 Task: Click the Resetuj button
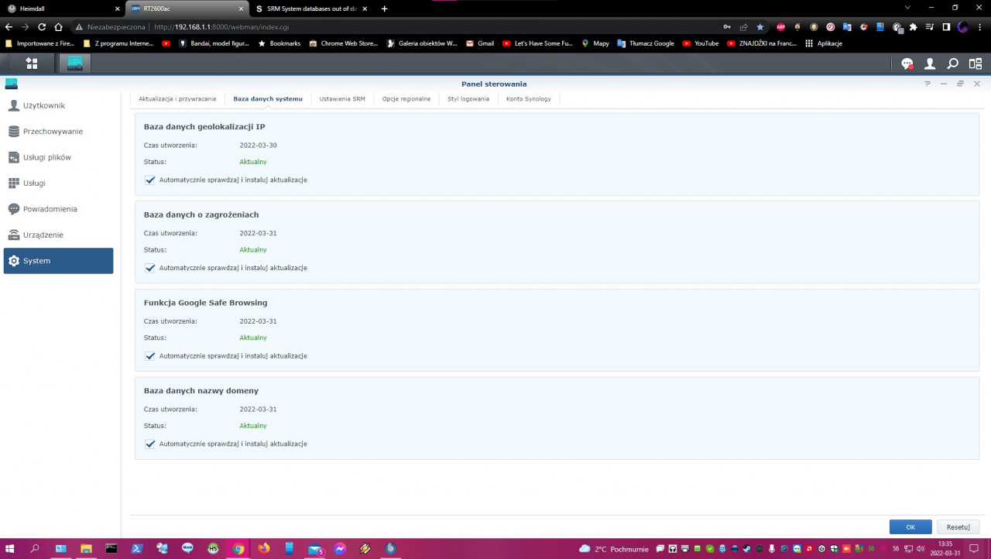point(958,527)
